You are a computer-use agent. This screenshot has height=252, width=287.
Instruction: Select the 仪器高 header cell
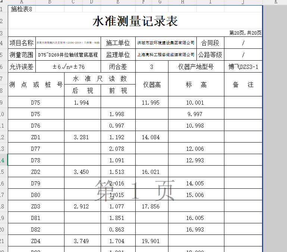(152, 85)
